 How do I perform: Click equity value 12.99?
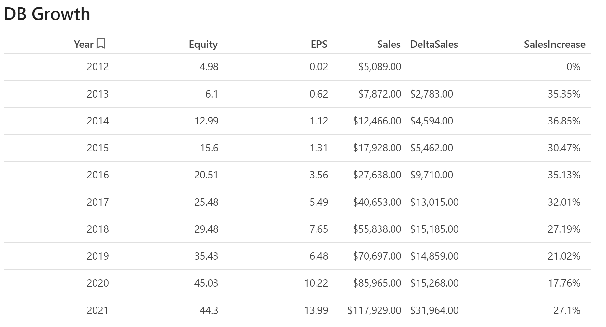(206, 121)
